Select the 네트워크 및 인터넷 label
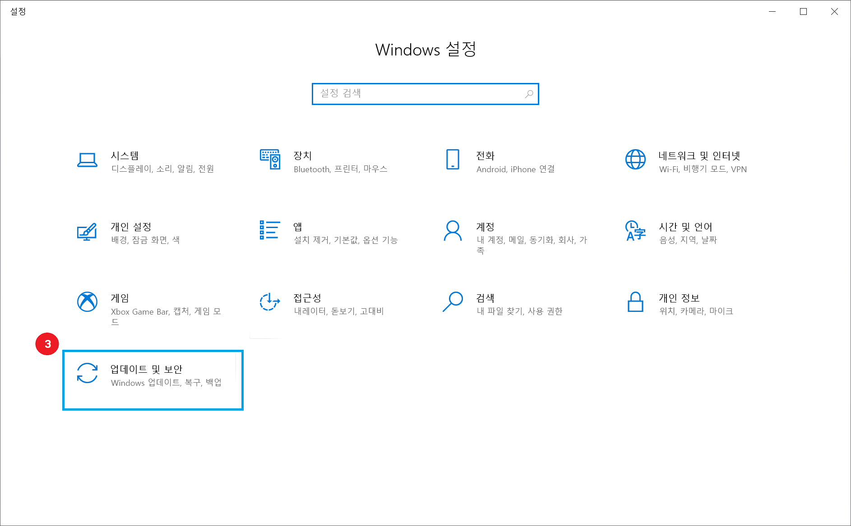The image size is (851, 526). (699, 156)
